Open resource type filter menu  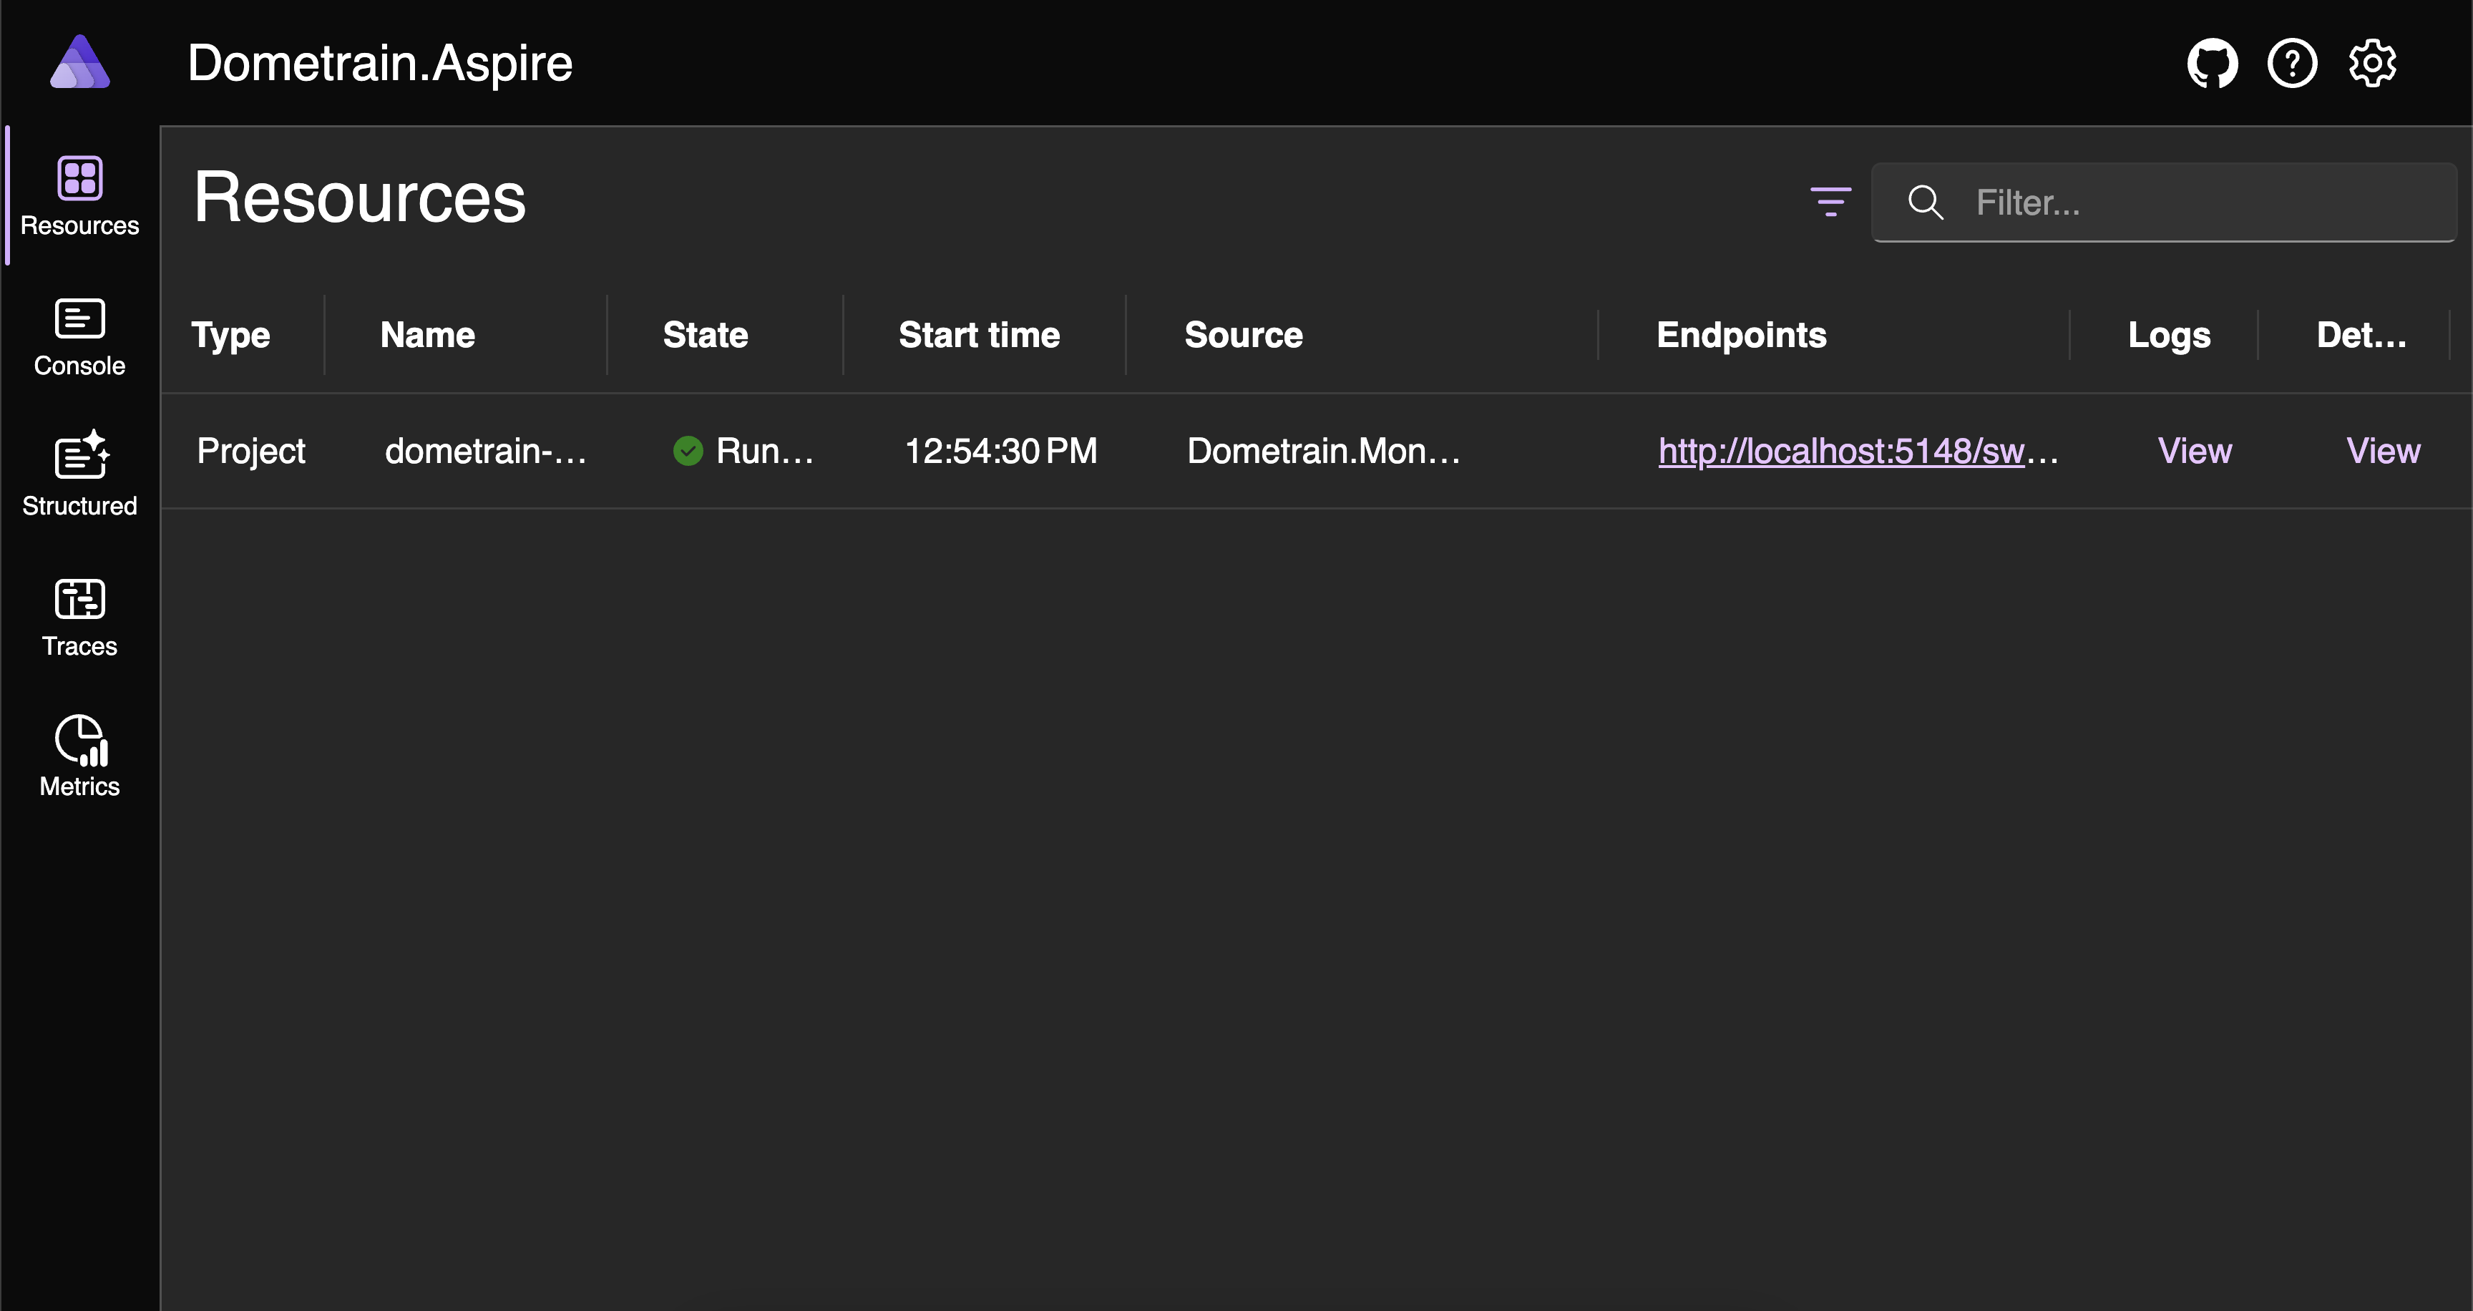pos(1830,202)
